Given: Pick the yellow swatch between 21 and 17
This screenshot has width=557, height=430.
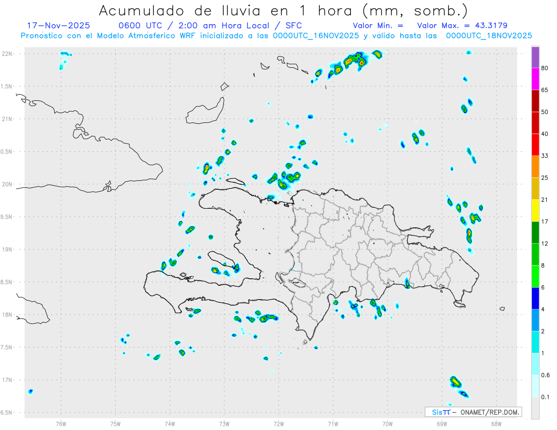Looking at the screenshot, I should (535, 211).
